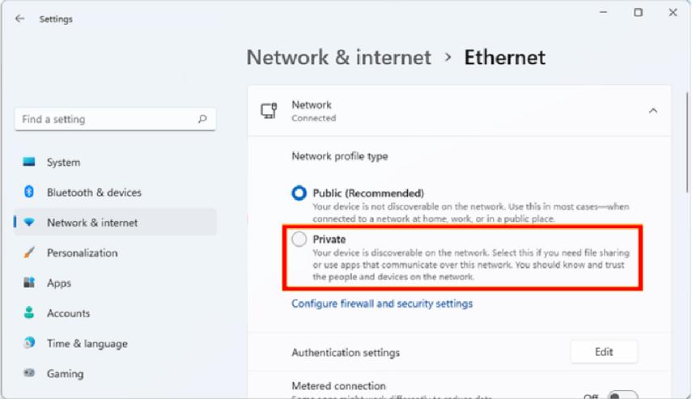Image resolution: width=692 pixels, height=399 pixels.
Task: Click the Accounts person icon
Action: coord(29,313)
